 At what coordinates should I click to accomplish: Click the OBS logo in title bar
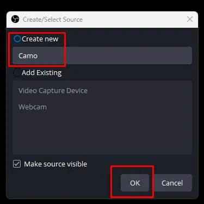pos(15,19)
